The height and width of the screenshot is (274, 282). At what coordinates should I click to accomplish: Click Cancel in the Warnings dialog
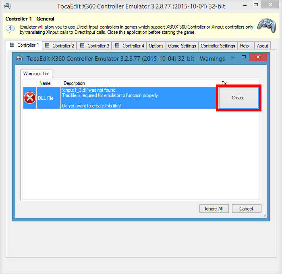click(x=247, y=208)
